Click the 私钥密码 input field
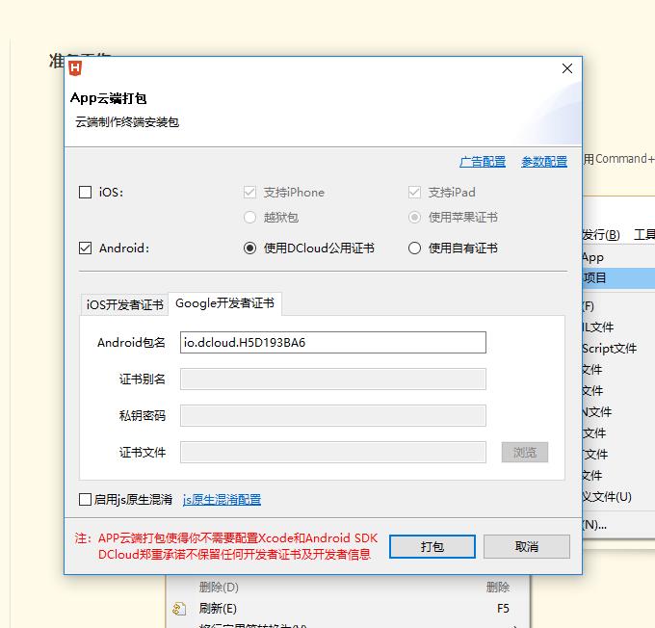The height and width of the screenshot is (628, 655). 333,416
